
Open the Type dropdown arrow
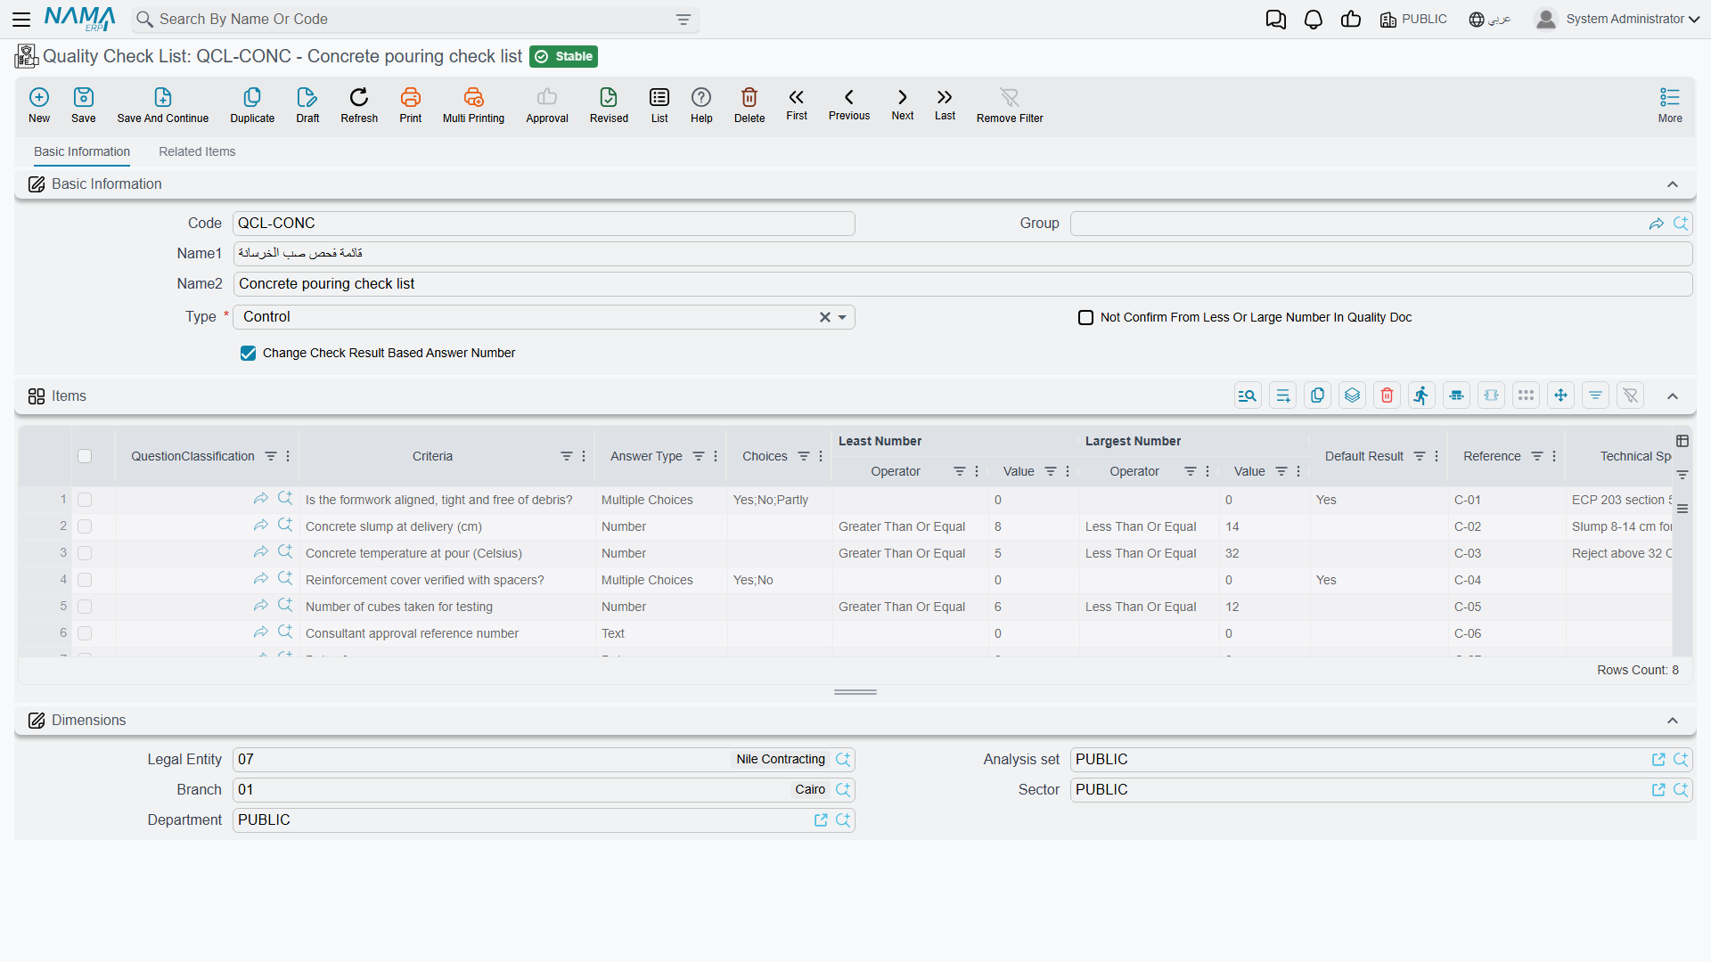pos(842,318)
